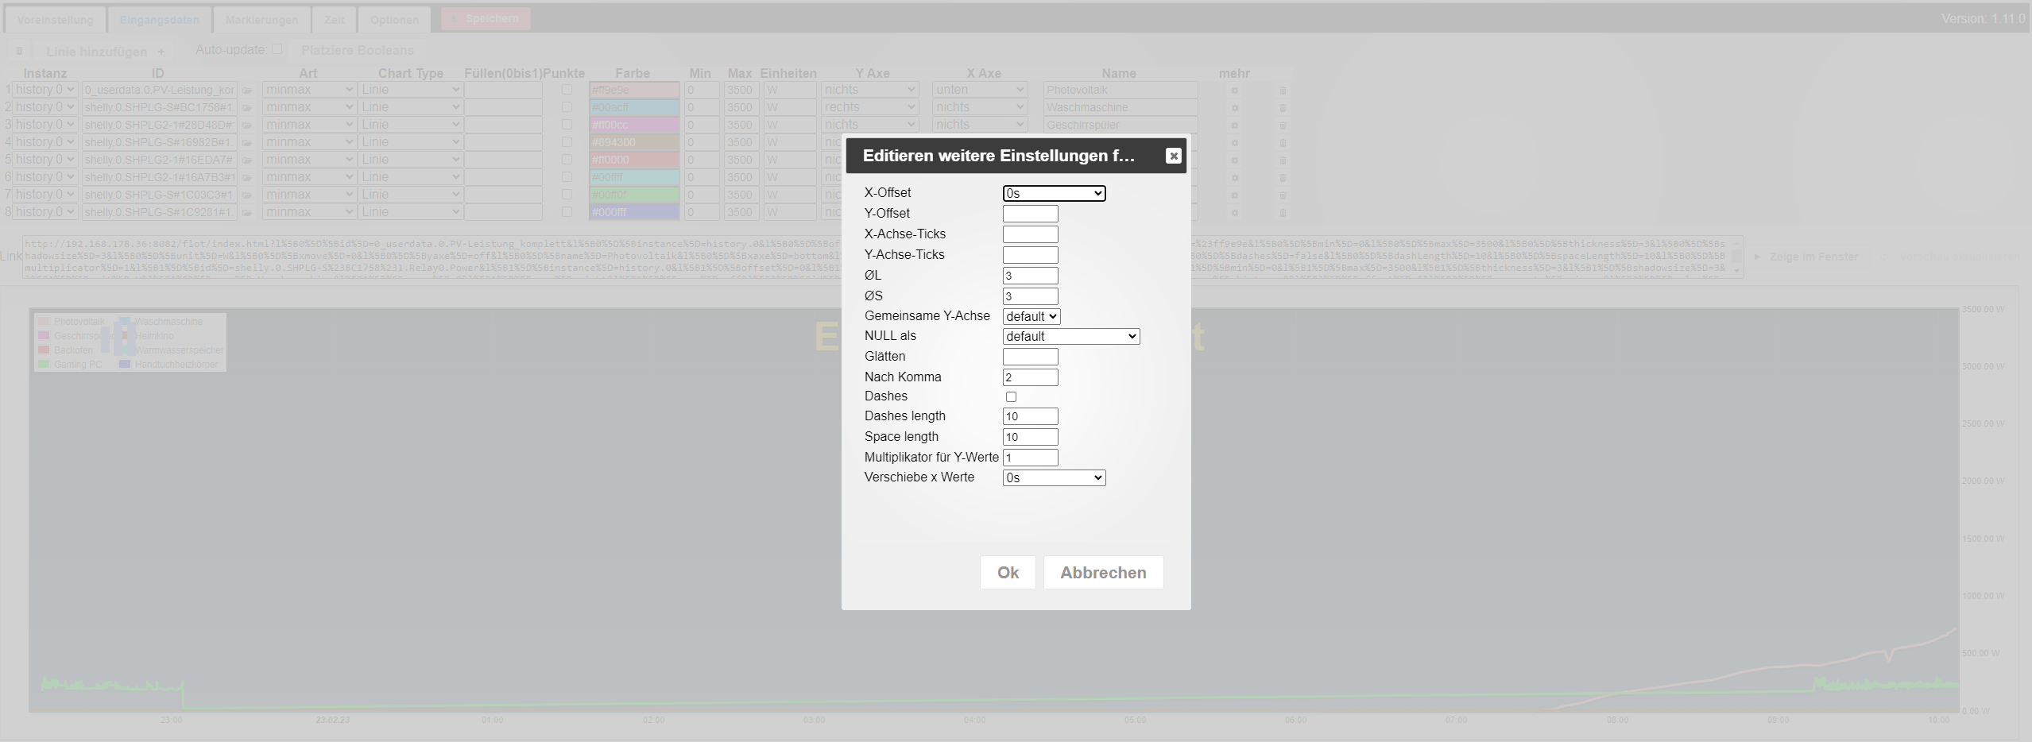Open Chart Type dropdown in table row 3

click(x=410, y=125)
